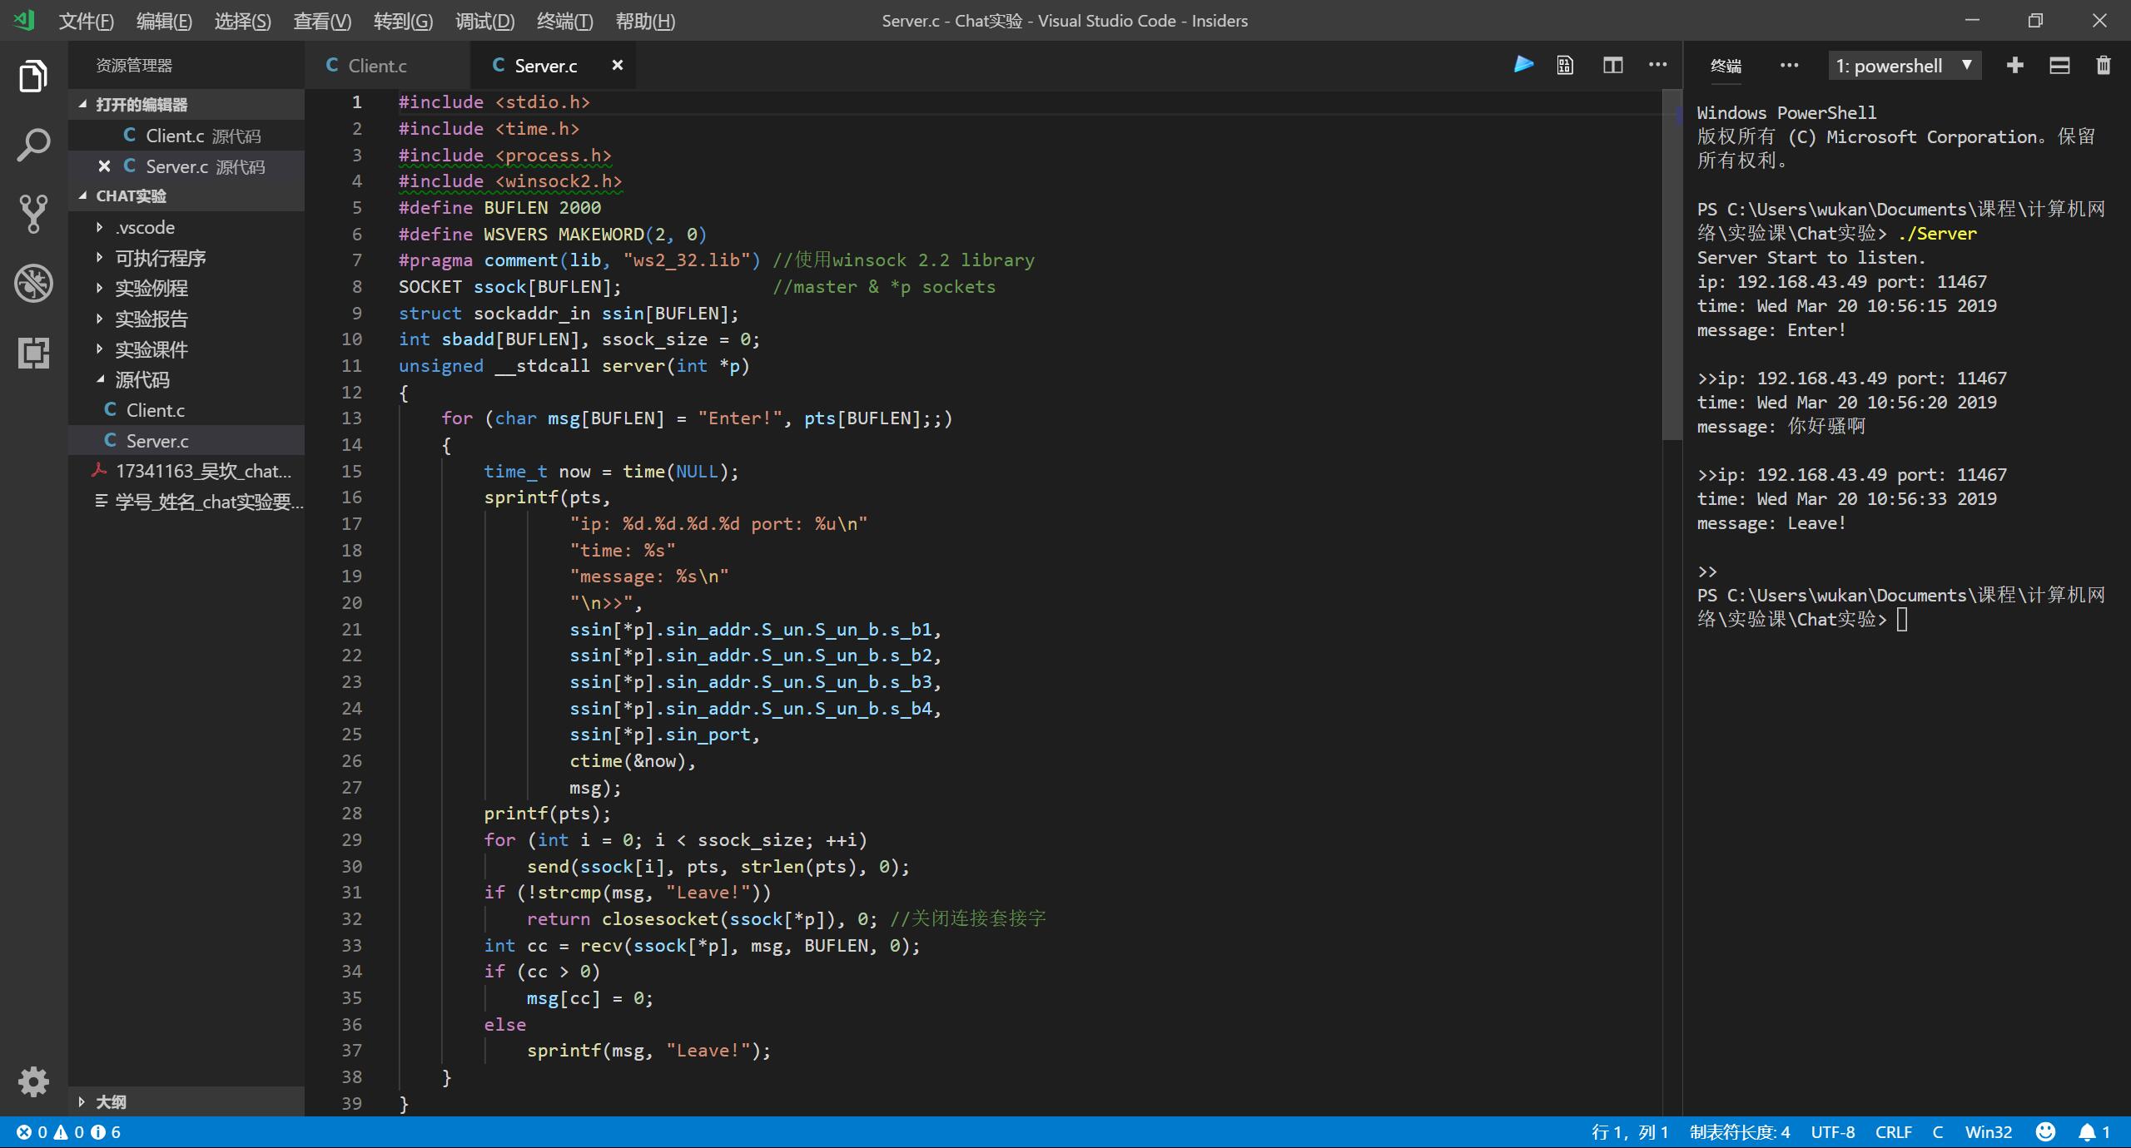Image resolution: width=2131 pixels, height=1148 pixels.
Task: Click the feedback smiley in status bar
Action: tap(2045, 1131)
